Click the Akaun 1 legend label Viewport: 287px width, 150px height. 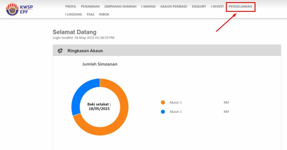point(175,102)
